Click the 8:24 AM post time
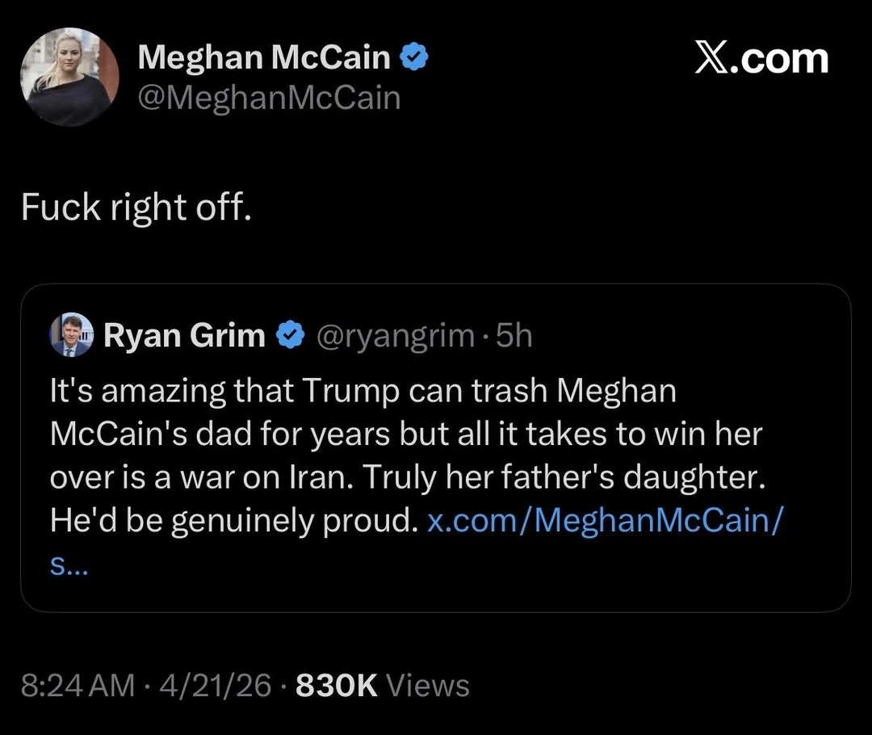Screen dimensions: 872x735 78,686
